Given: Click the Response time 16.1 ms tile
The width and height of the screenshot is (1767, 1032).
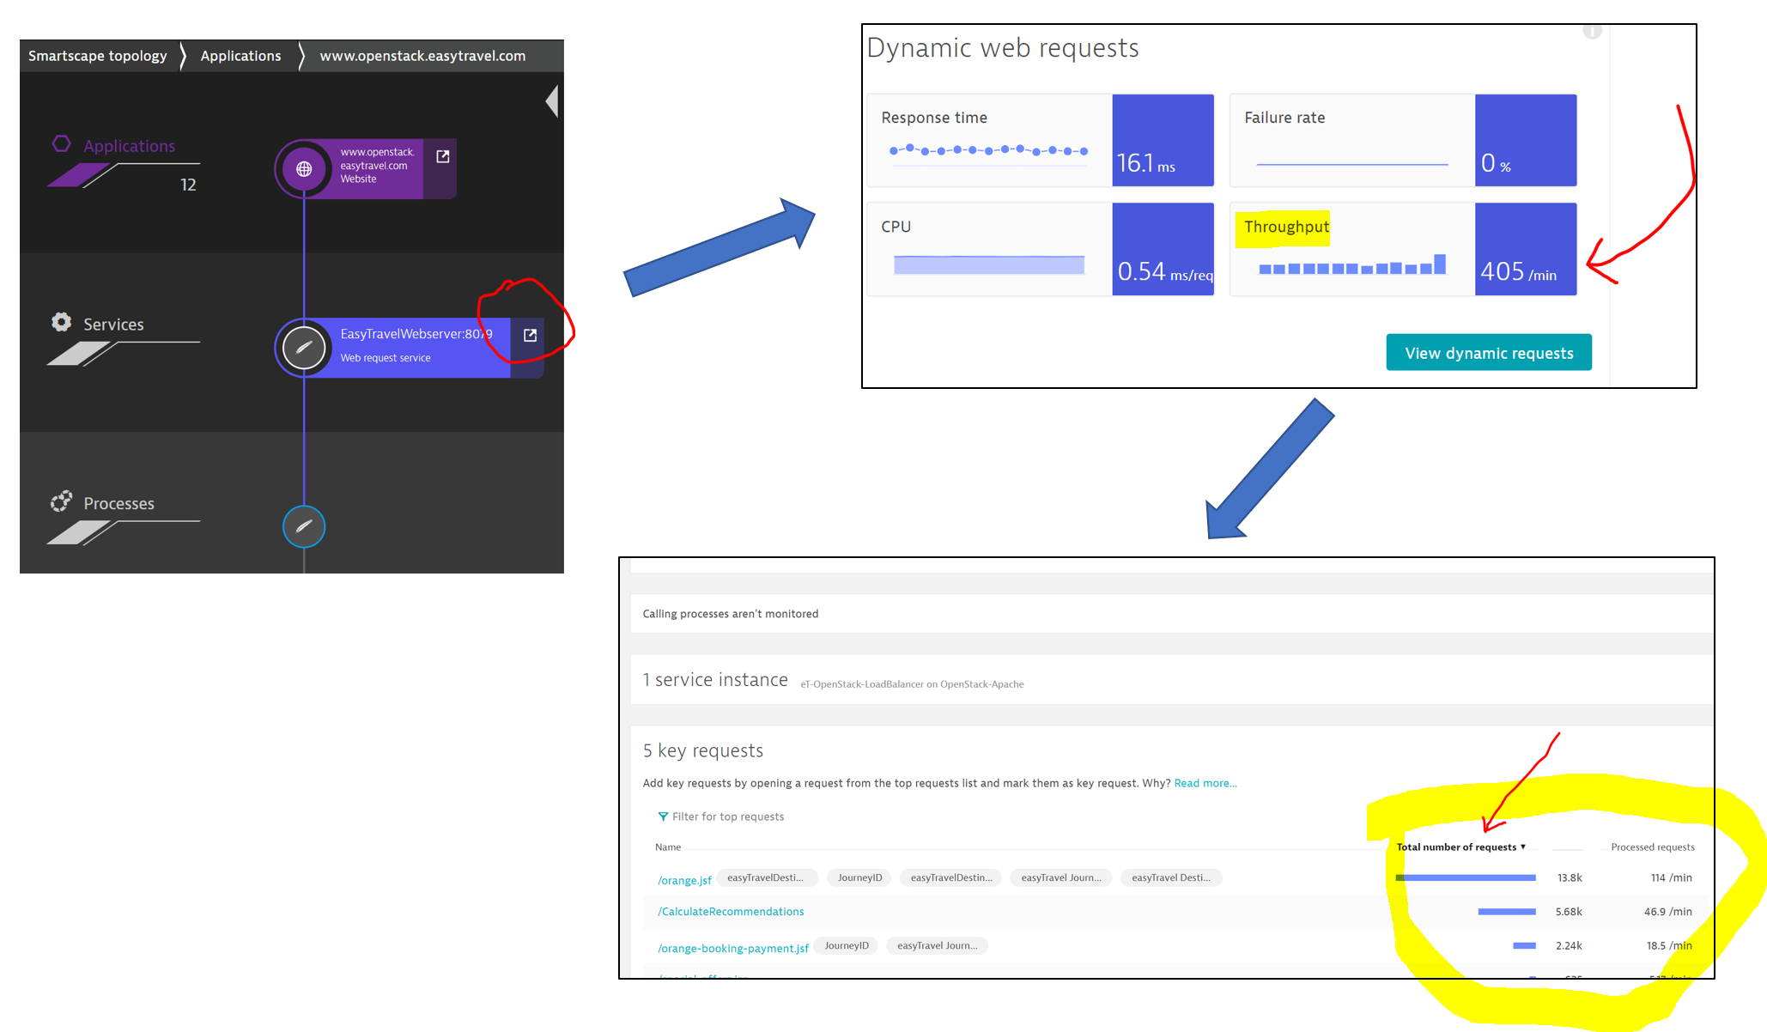Looking at the screenshot, I should (x=1040, y=140).
